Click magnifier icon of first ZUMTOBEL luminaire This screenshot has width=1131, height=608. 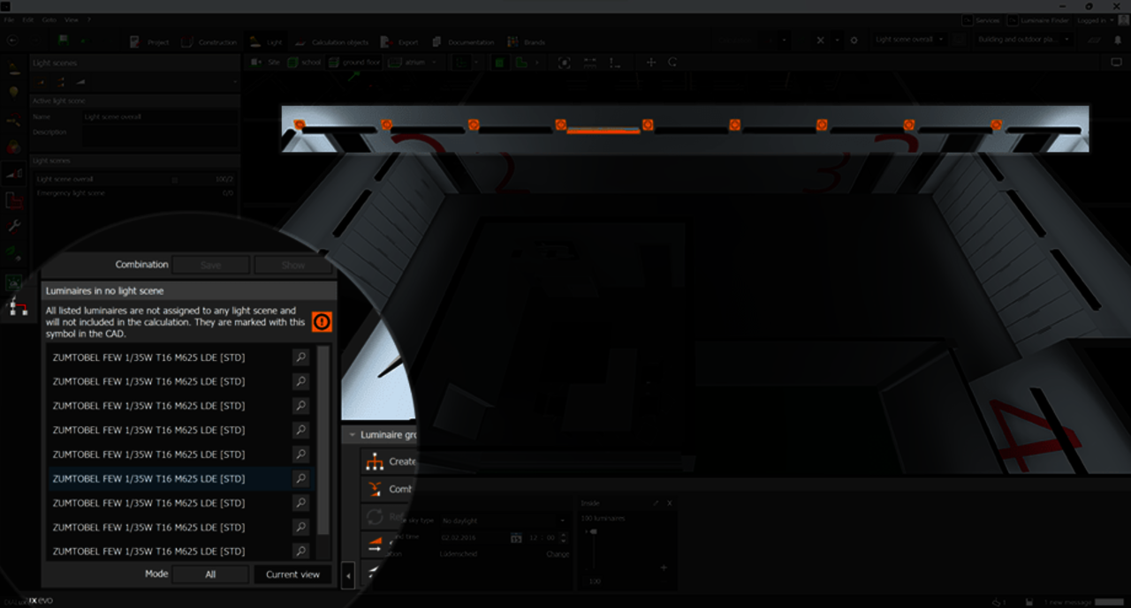300,357
